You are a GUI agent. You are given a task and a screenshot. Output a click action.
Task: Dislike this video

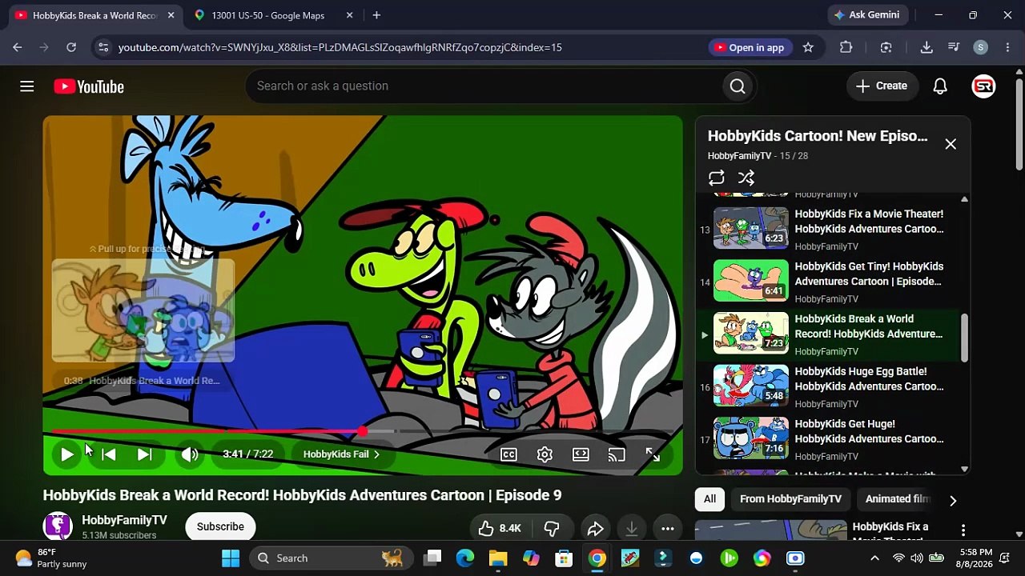[552, 528]
